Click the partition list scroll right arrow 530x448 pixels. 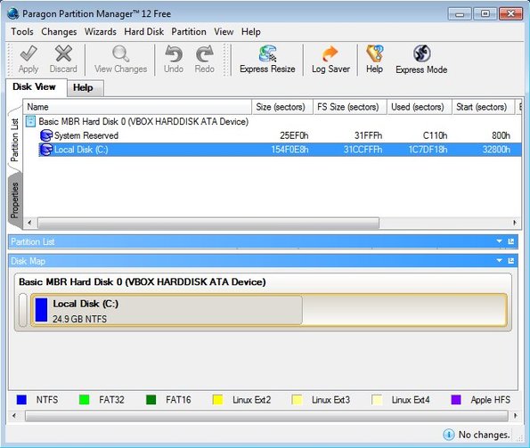pos(515,223)
